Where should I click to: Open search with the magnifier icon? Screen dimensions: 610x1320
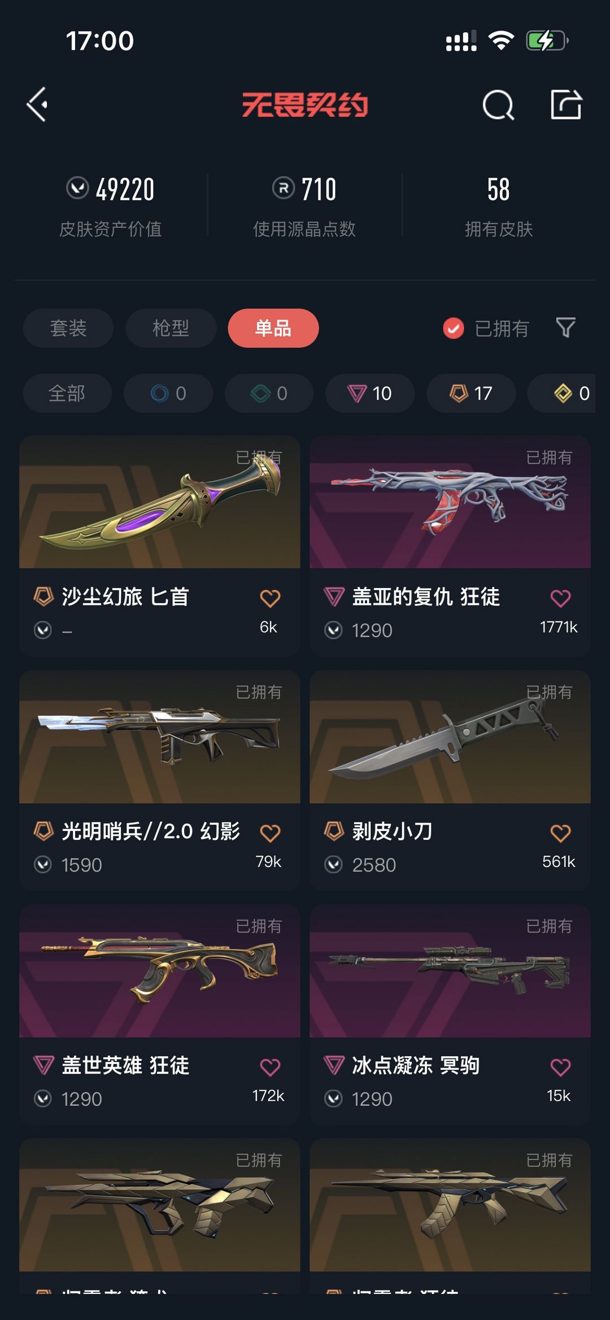(x=498, y=104)
